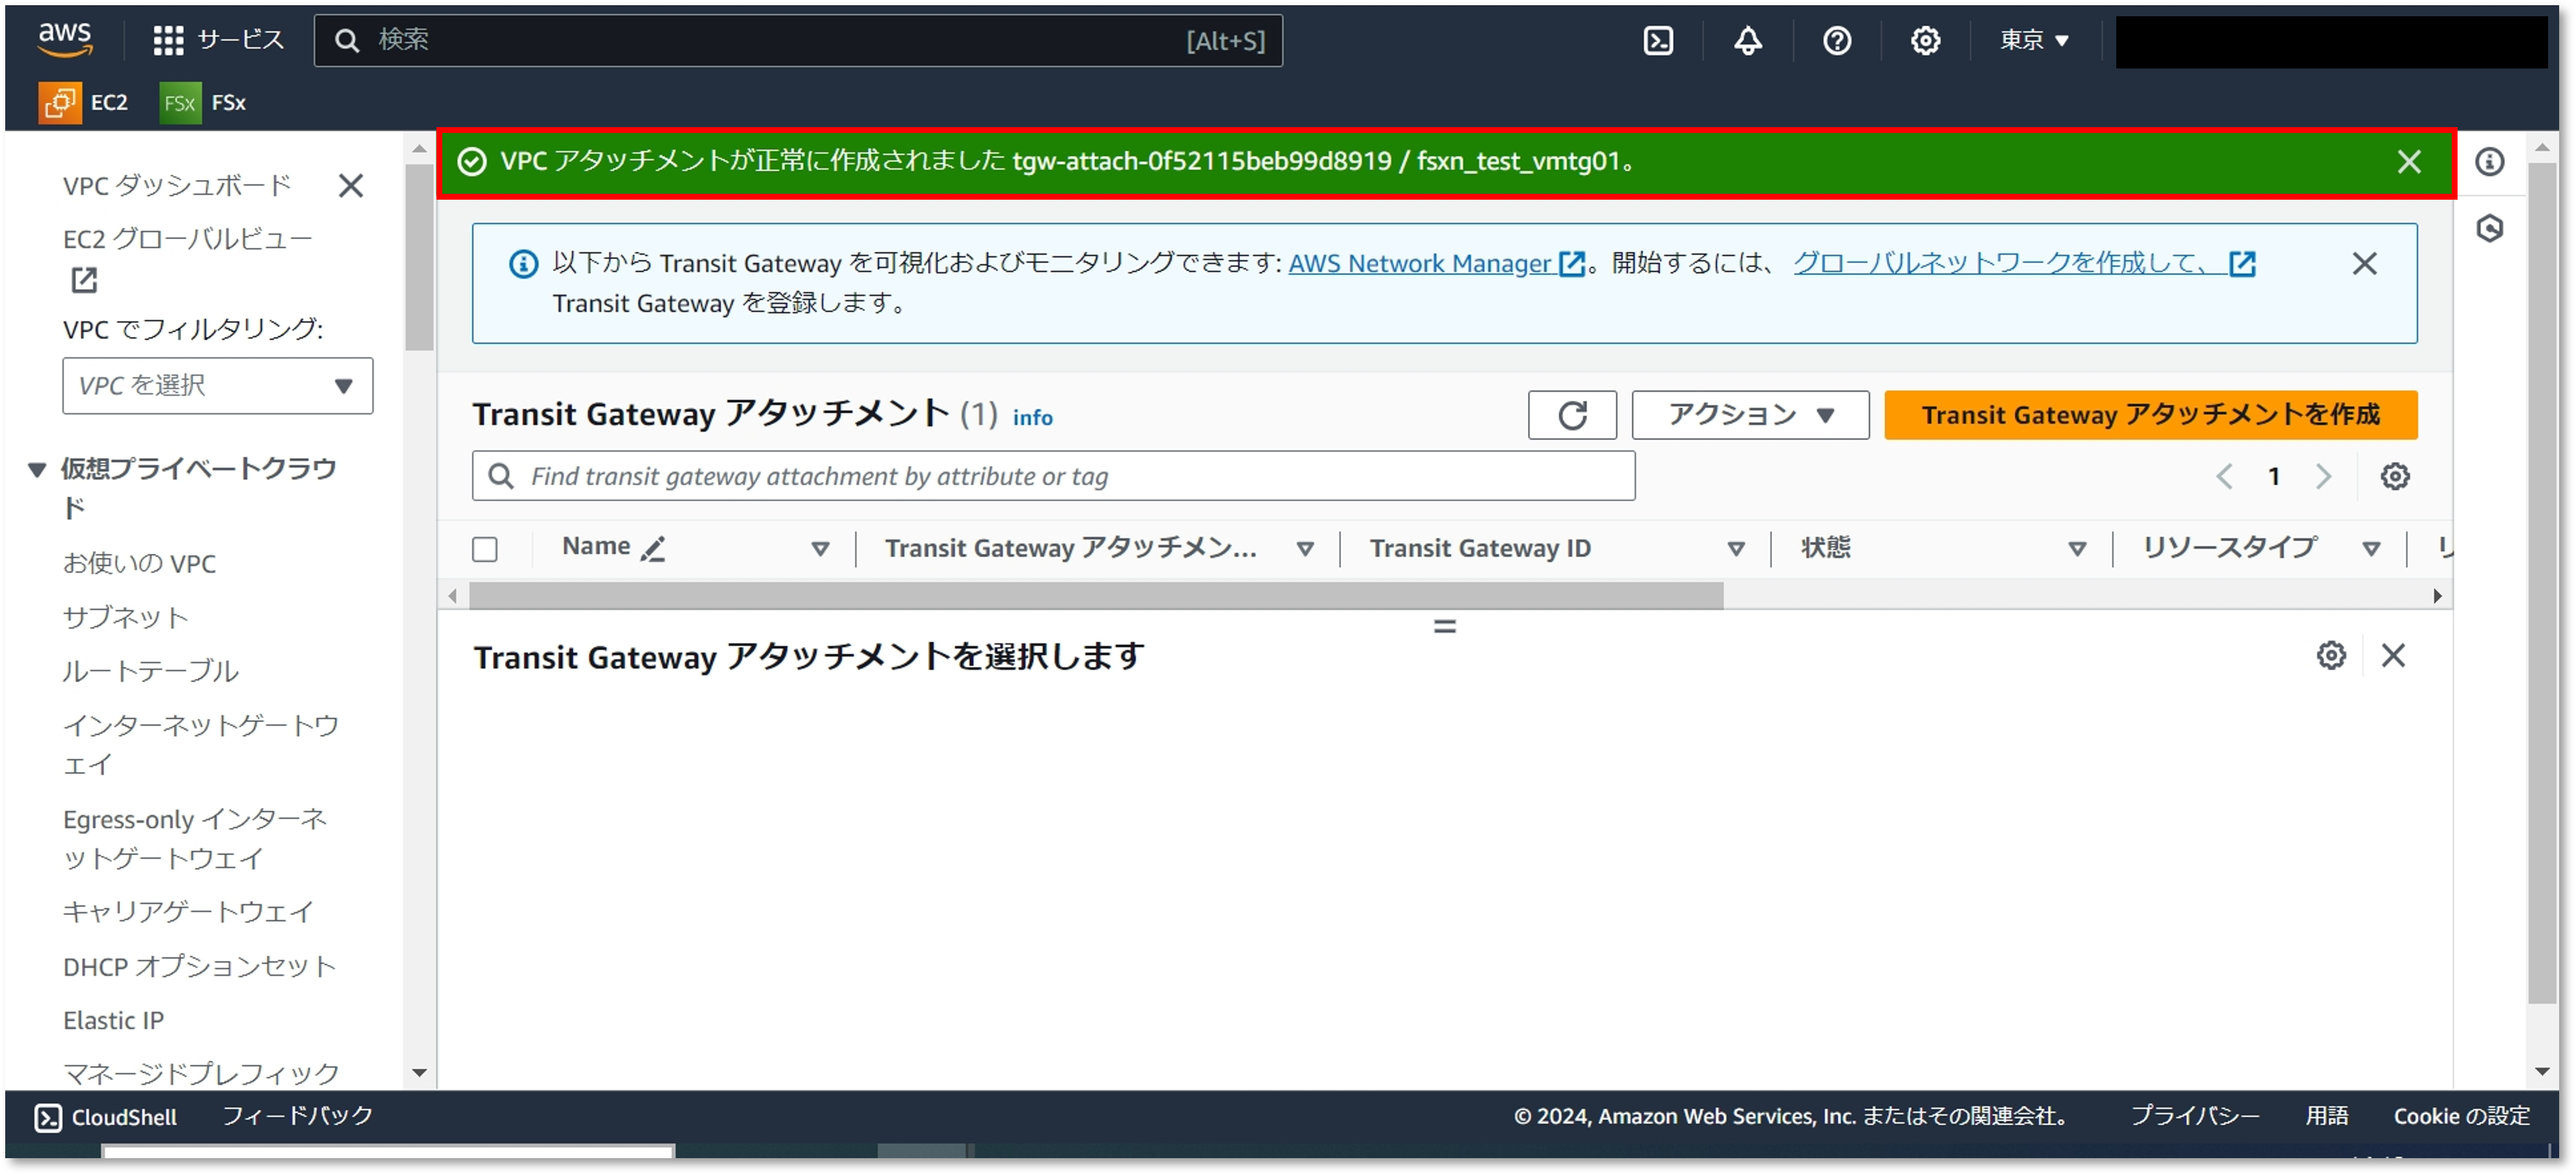Open 用語 footer link
This screenshot has height=1175, width=2576.
(2326, 1116)
